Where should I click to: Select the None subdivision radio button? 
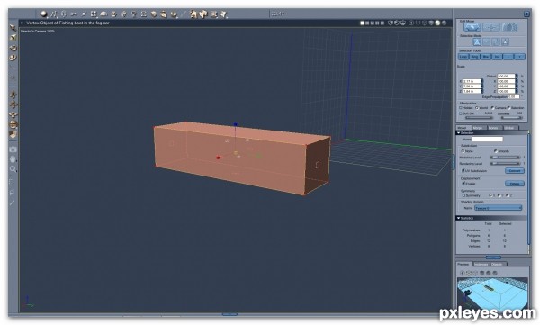coord(463,151)
